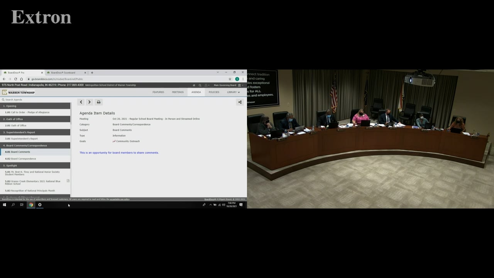The height and width of the screenshot is (278, 494).
Task: Click the 'Agenda Item Details' heading
Action: 97,113
